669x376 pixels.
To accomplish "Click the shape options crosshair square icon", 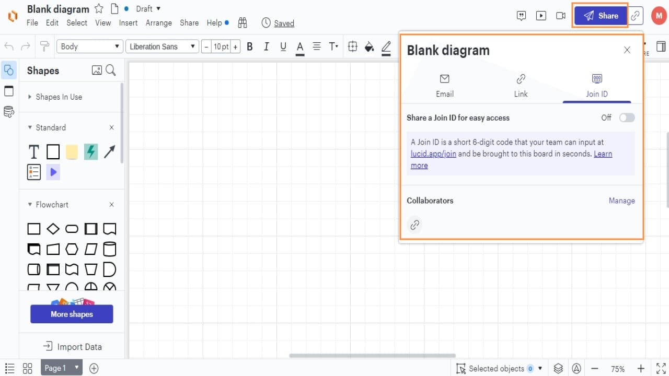I will 353,46.
